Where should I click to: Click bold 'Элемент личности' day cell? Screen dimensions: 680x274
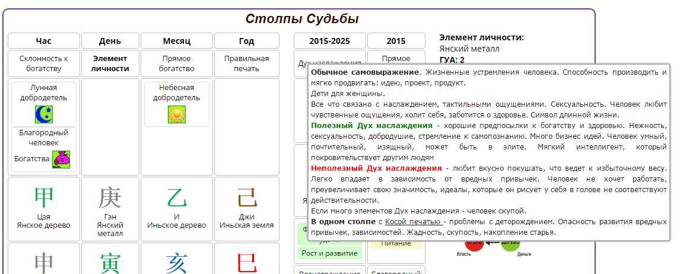coord(110,63)
